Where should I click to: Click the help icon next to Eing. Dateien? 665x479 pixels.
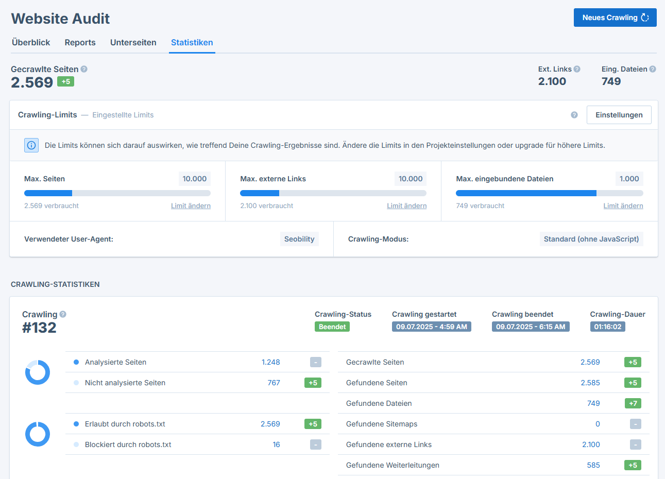click(x=653, y=69)
